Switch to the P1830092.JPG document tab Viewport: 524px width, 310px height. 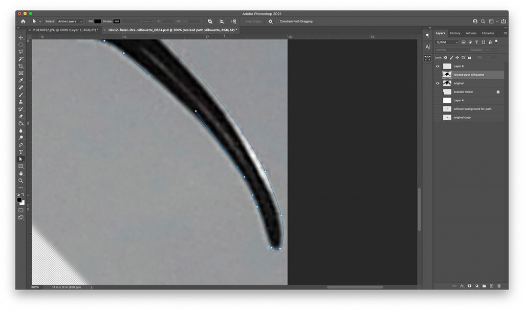point(64,30)
